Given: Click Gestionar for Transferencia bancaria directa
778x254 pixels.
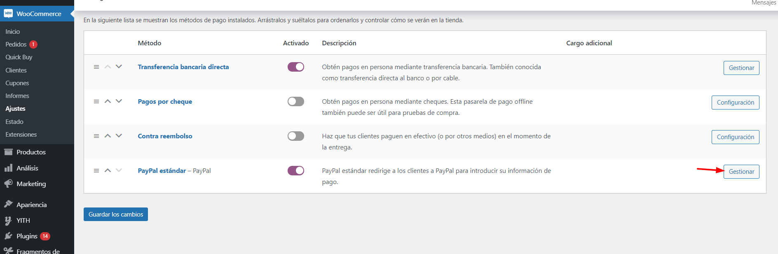Looking at the screenshot, I should tap(741, 68).
